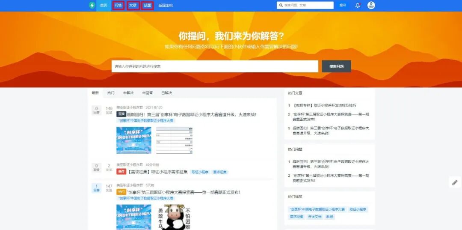Screen dimensions: 462x230
Task: Click the 热门文章 panel heading
Action: [295, 93]
